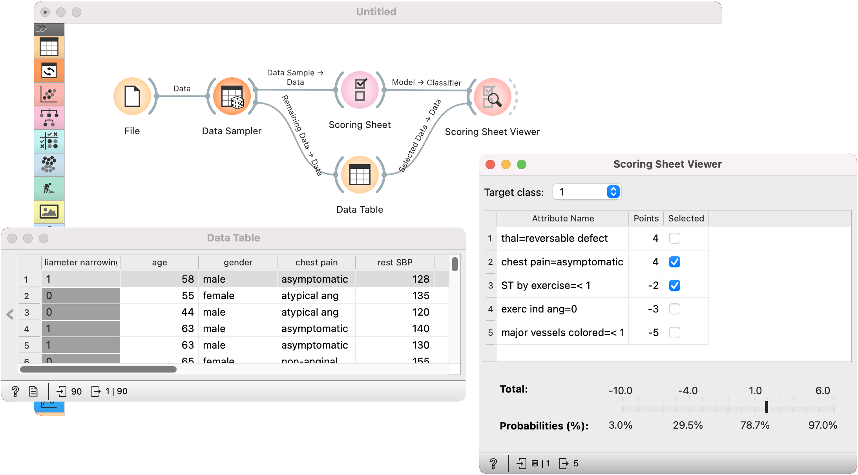858x475 pixels.
Task: Check the exerc ind ang=0 checkbox
Action: tap(674, 309)
